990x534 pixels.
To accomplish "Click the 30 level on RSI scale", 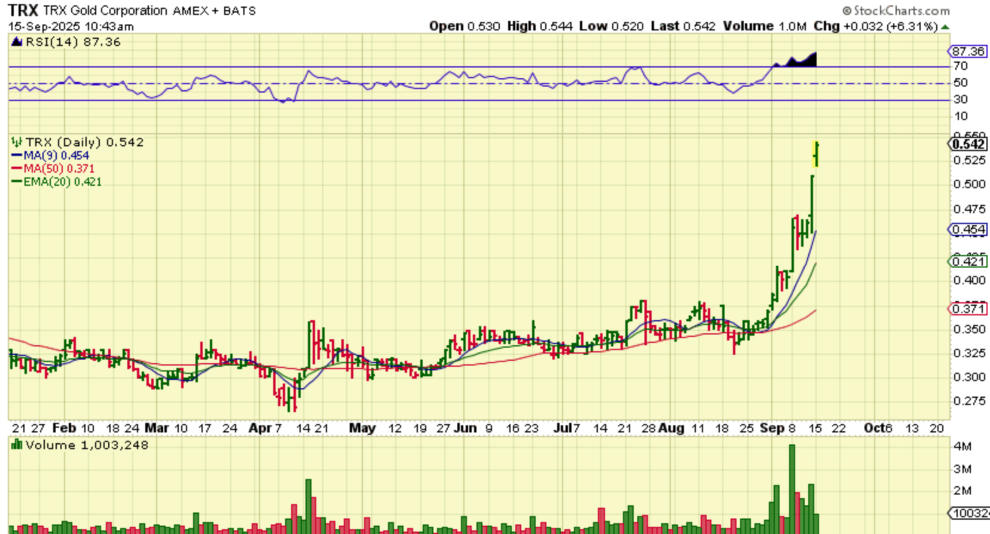I will pos(961,100).
